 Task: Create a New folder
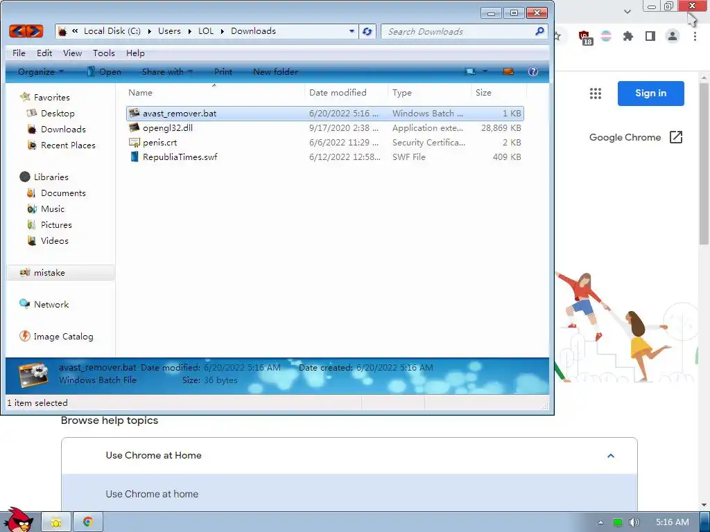(275, 71)
